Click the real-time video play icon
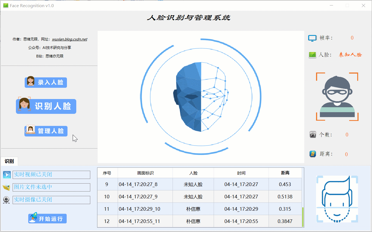The image size is (372, 232). coord(7,175)
